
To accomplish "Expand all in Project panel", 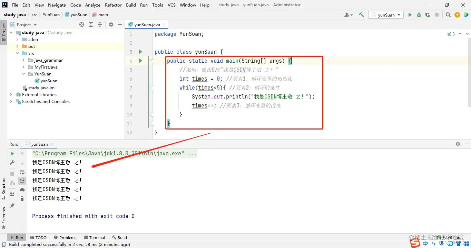I will (91, 24).
